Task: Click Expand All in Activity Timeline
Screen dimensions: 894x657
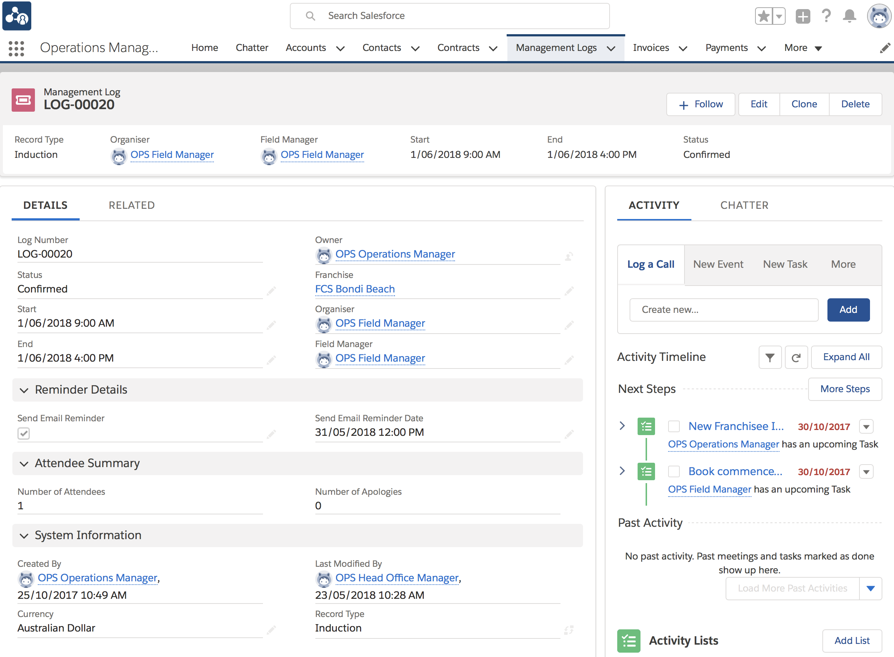Action: [x=846, y=357]
